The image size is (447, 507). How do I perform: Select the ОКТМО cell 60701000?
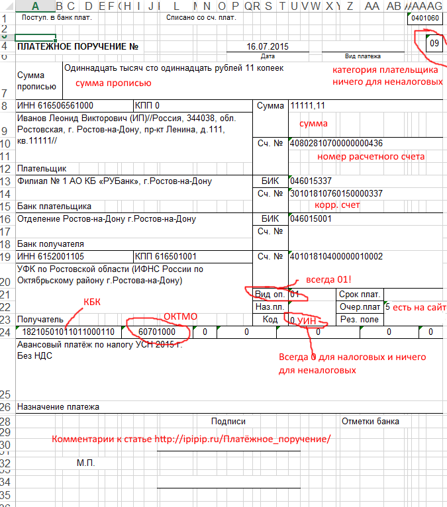point(157,332)
